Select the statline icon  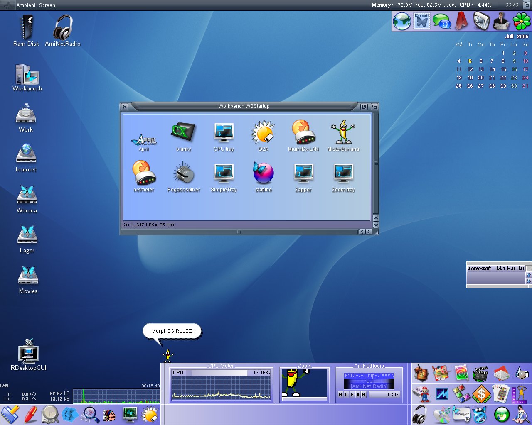point(264,177)
